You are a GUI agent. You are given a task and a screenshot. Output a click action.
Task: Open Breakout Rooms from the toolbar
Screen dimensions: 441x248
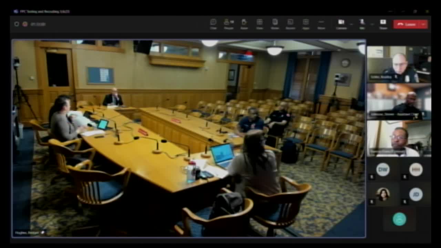(290, 24)
